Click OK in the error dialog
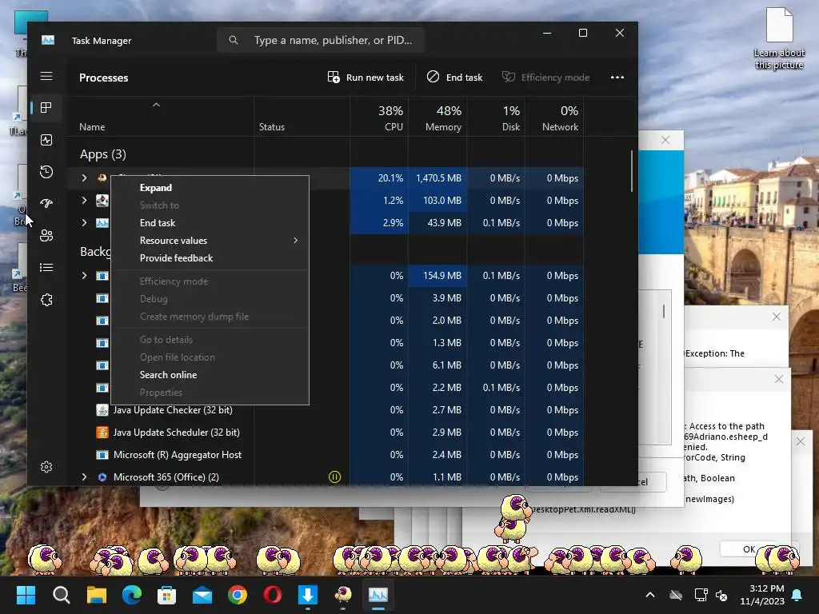 (x=749, y=549)
